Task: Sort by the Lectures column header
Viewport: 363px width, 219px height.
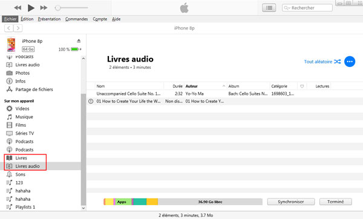Action: coord(322,86)
